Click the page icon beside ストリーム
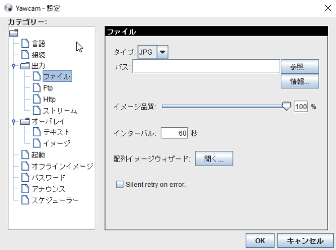 pyautogui.click(x=37, y=110)
